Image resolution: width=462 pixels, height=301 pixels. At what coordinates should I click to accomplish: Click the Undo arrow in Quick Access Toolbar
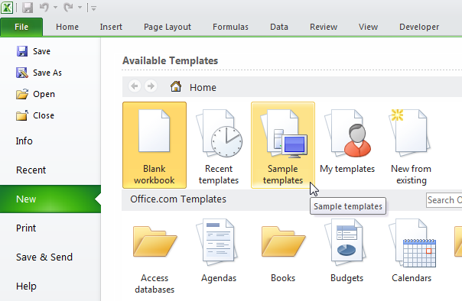point(44,8)
